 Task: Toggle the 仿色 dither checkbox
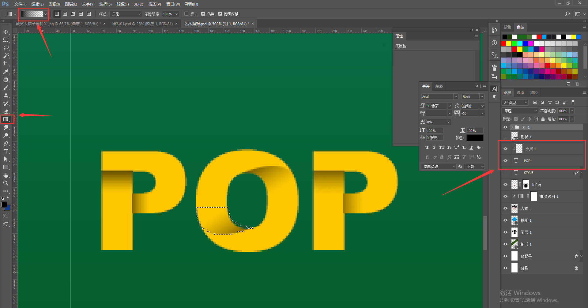coord(203,14)
